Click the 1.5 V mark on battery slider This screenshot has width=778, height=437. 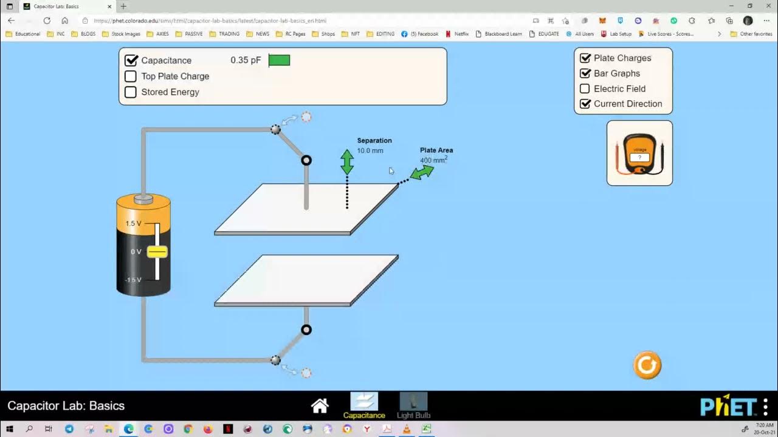134,223
